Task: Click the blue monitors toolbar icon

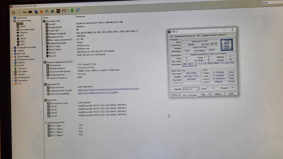Action: (36, 12)
